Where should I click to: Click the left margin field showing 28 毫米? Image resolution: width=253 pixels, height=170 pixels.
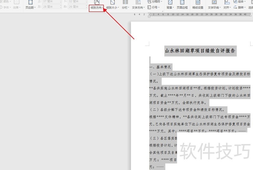click(x=52, y=7)
